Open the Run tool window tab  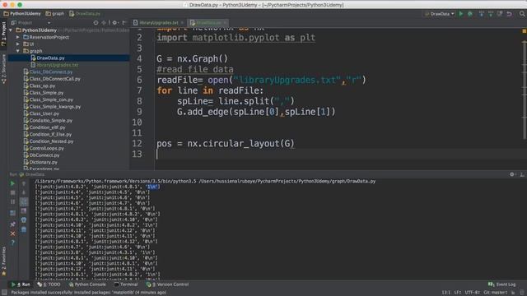pyautogui.click(x=21, y=284)
